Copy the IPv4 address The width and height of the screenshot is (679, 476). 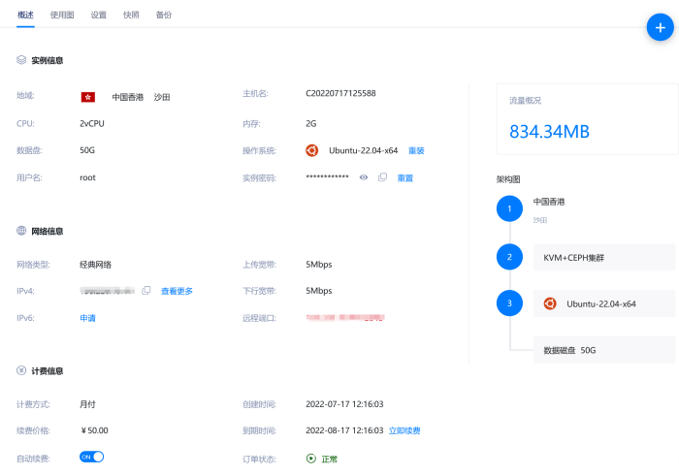146,291
